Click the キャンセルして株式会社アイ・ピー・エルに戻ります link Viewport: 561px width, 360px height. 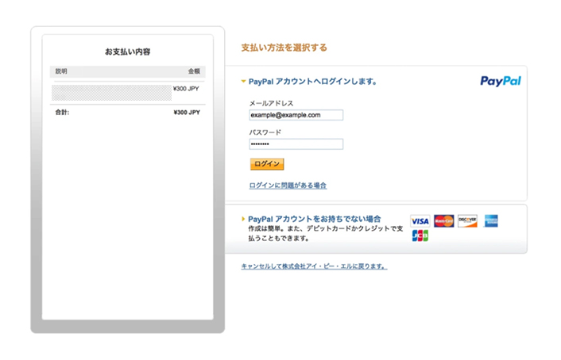tap(314, 266)
